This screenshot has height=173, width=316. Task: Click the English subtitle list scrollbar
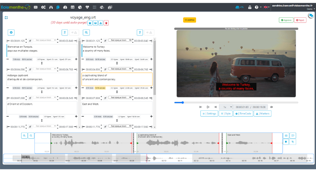[155, 68]
